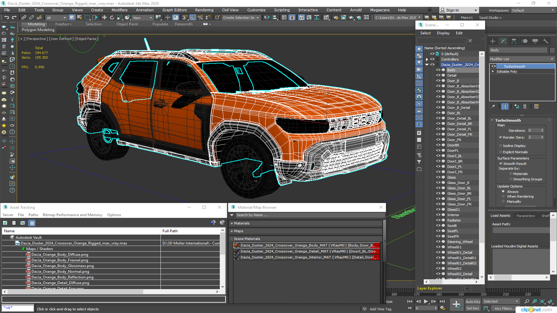Collapse Dacia_Duster_2024 layer tree
Screen dimensions: 557x313
point(427,65)
